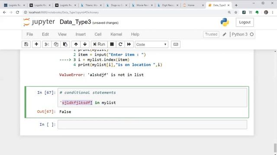This screenshot has width=277, height=155.
Task: Insert a cell below with plus icon
Action: click(x=36, y=44)
